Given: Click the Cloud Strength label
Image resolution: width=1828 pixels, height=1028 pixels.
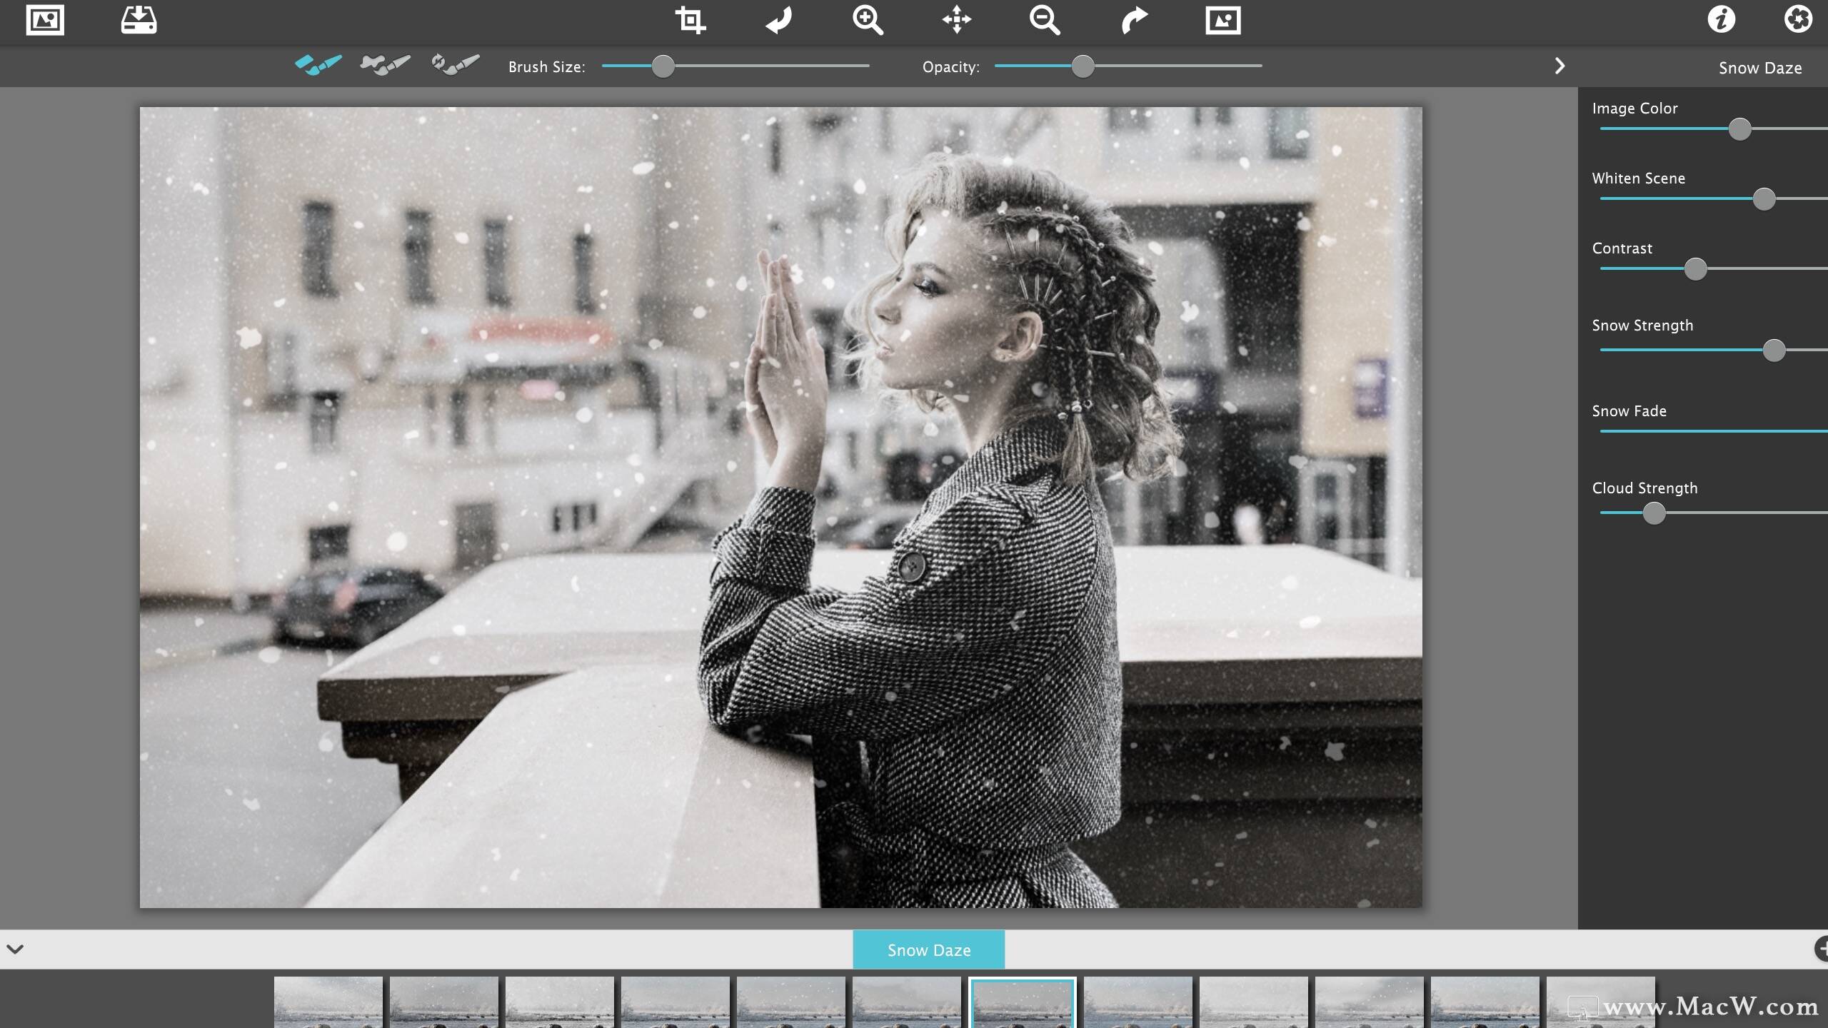Looking at the screenshot, I should (x=1644, y=488).
